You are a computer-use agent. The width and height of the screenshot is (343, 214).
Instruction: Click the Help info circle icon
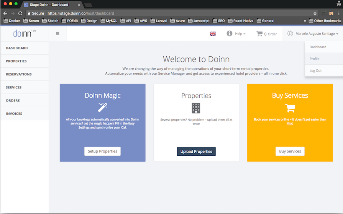point(229,33)
